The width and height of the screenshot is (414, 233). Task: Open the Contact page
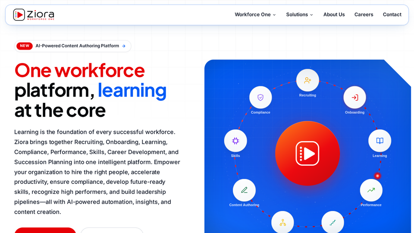pyautogui.click(x=392, y=15)
